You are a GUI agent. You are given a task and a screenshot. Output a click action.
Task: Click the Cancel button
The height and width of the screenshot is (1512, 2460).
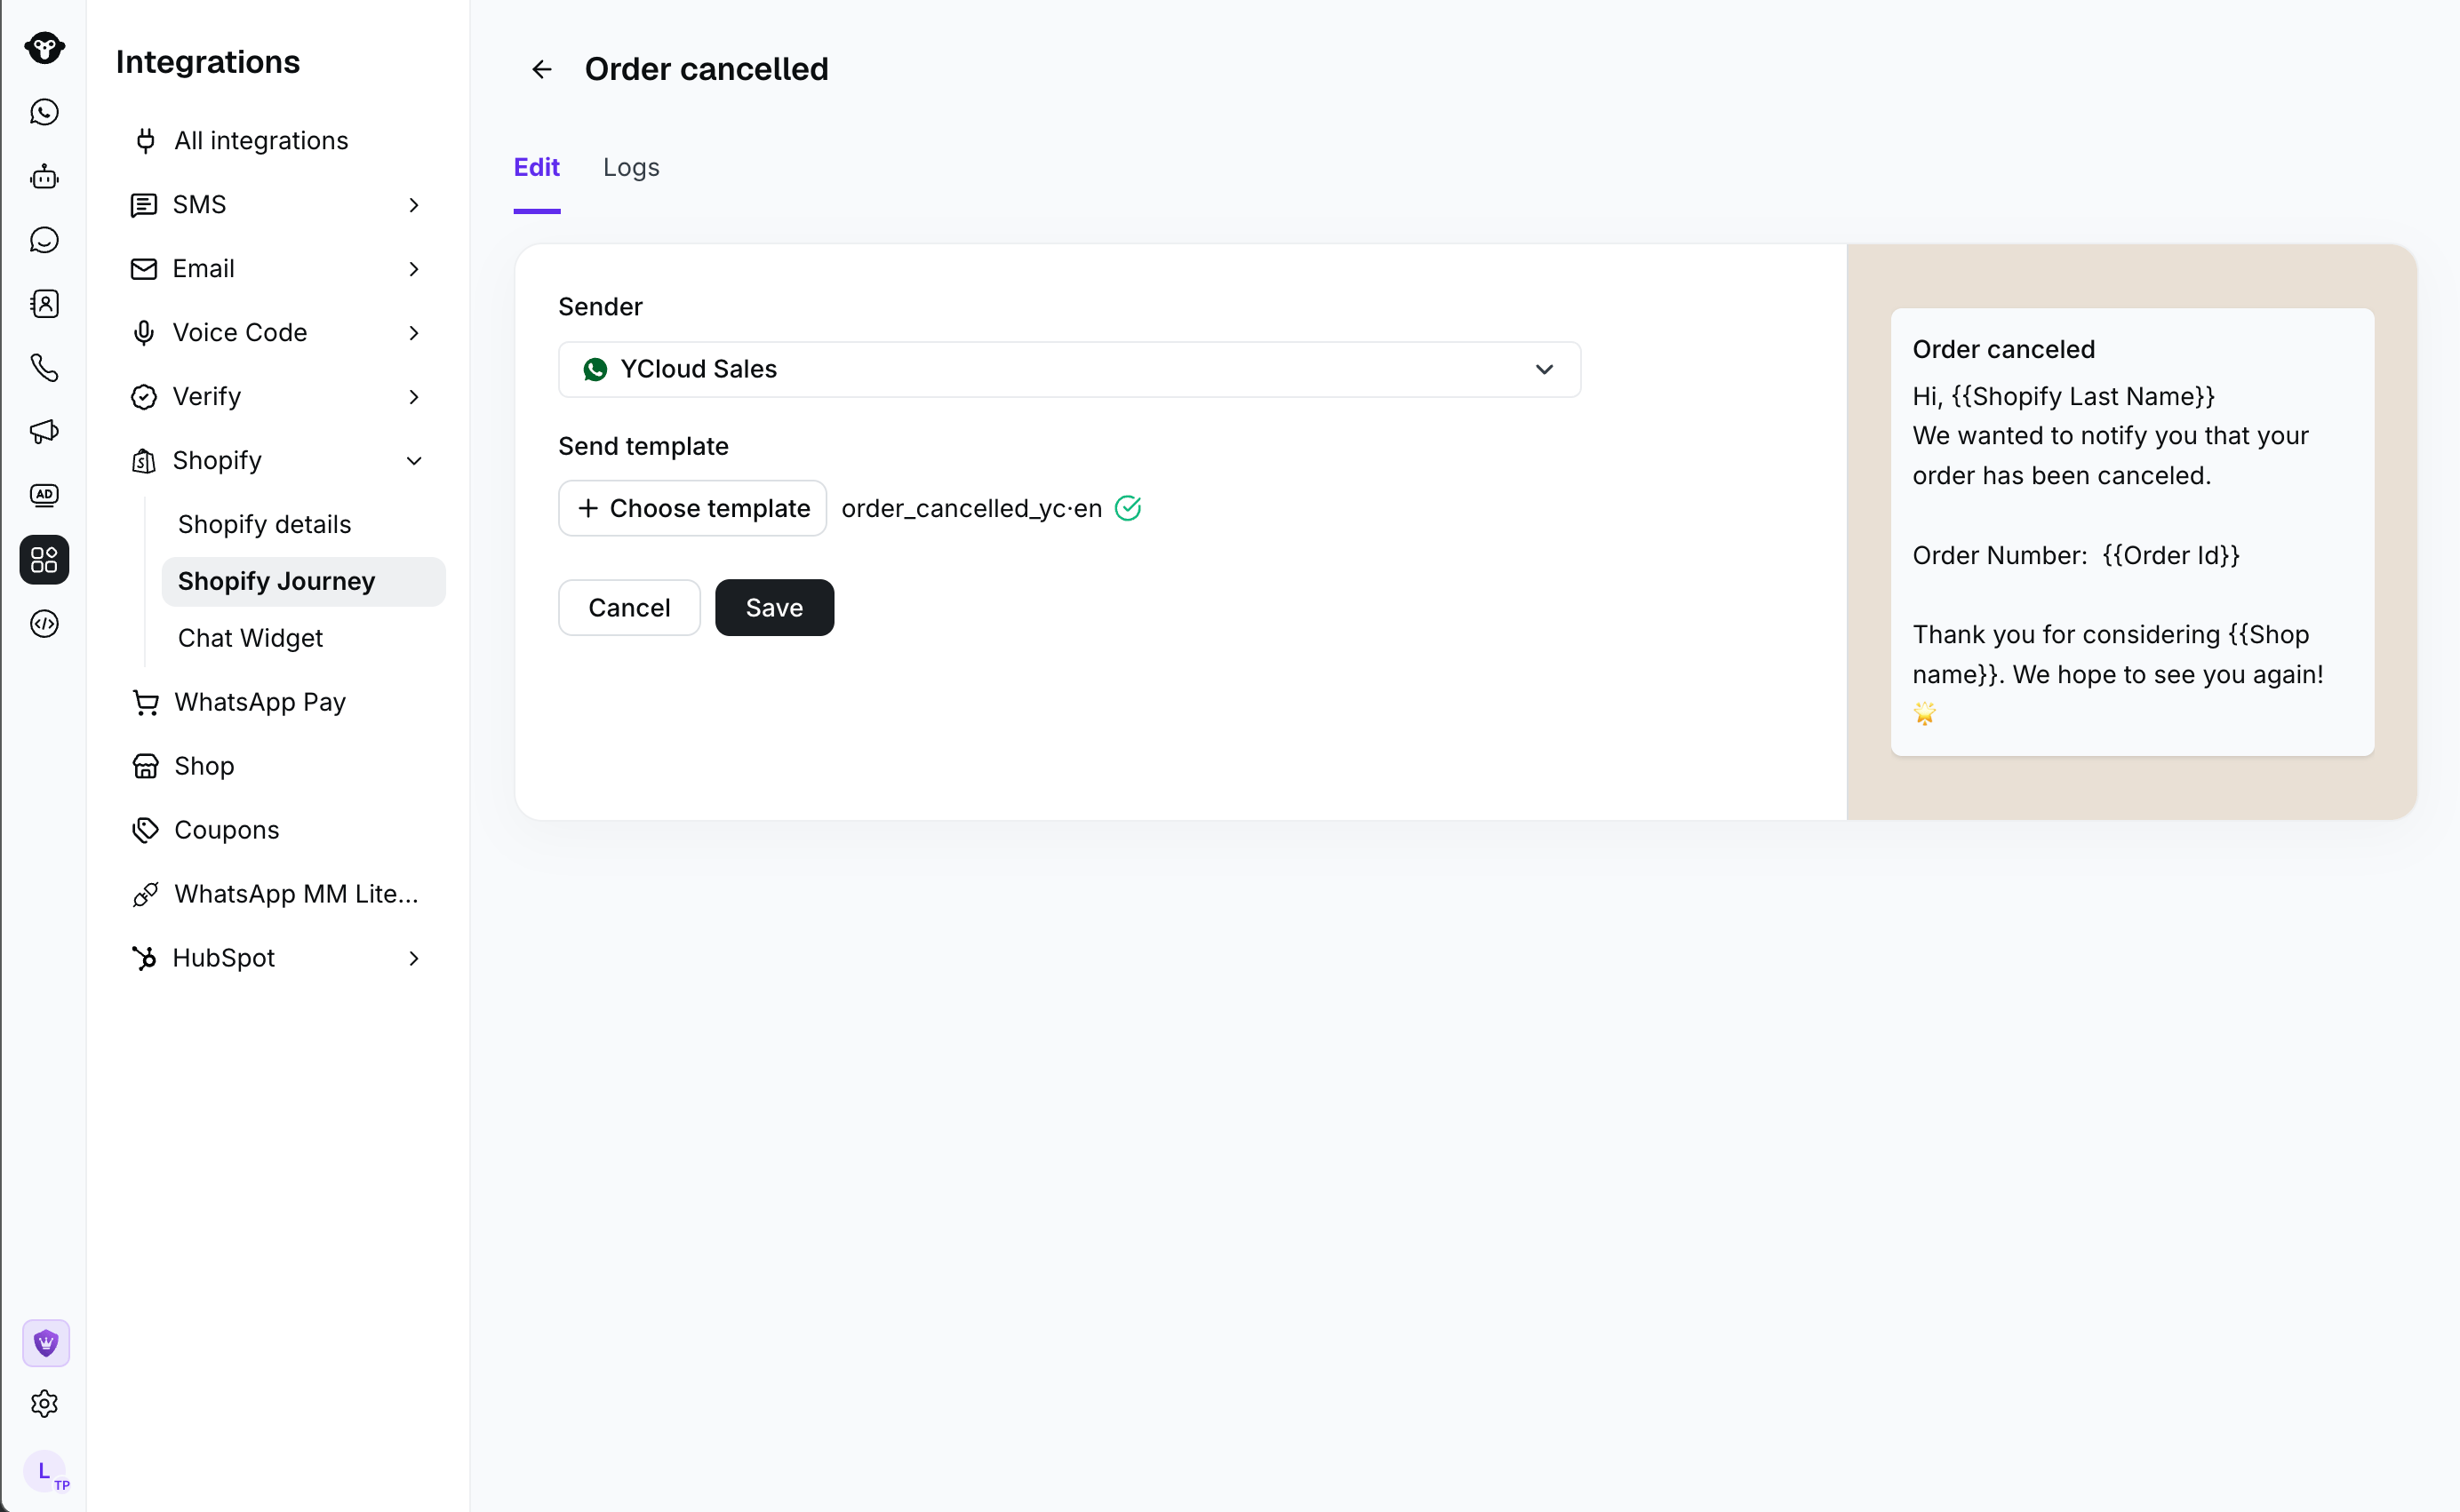[x=629, y=607]
